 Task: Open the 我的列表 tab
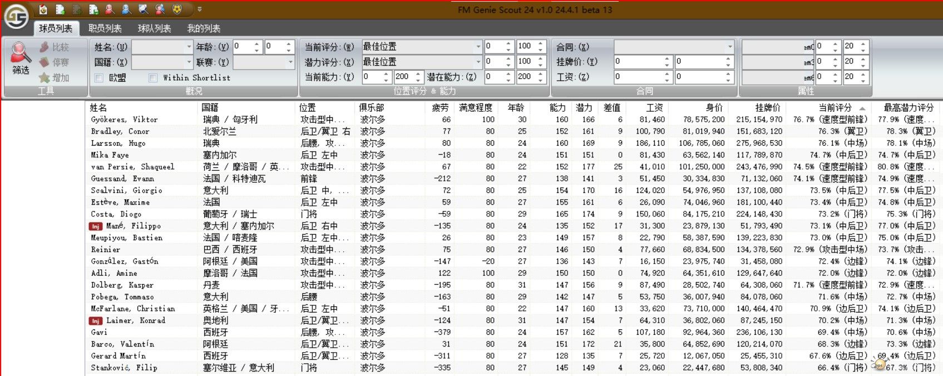pos(204,28)
